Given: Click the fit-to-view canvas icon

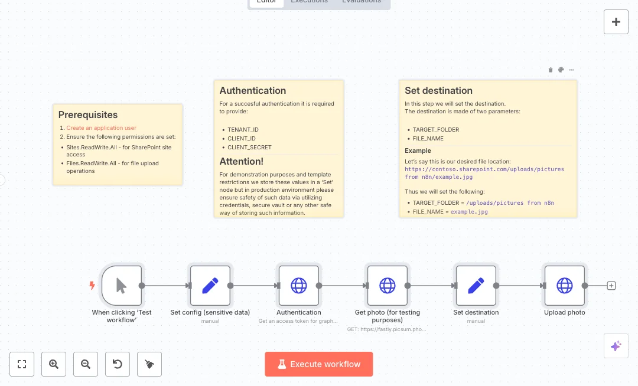Looking at the screenshot, I should [x=22, y=364].
